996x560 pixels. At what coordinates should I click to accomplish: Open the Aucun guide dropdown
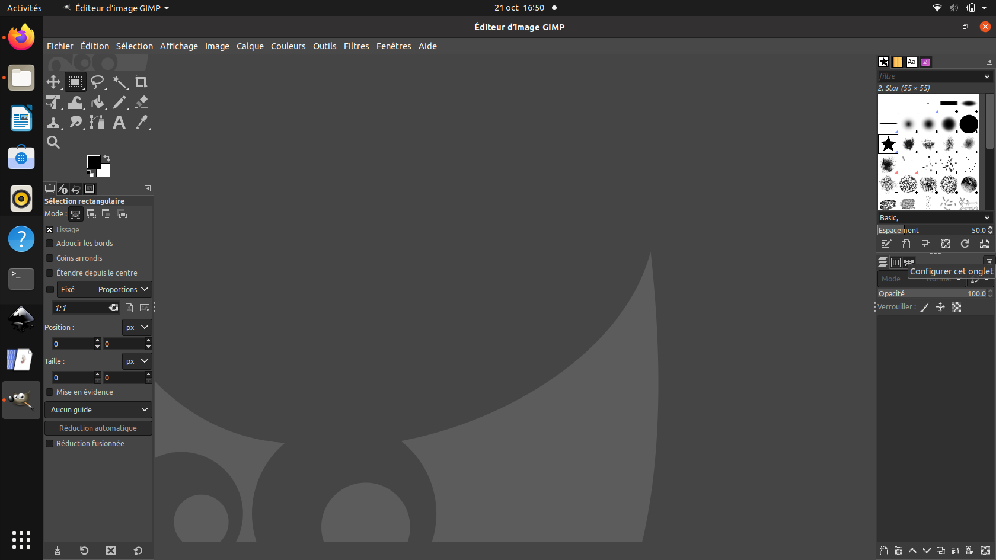(x=98, y=410)
